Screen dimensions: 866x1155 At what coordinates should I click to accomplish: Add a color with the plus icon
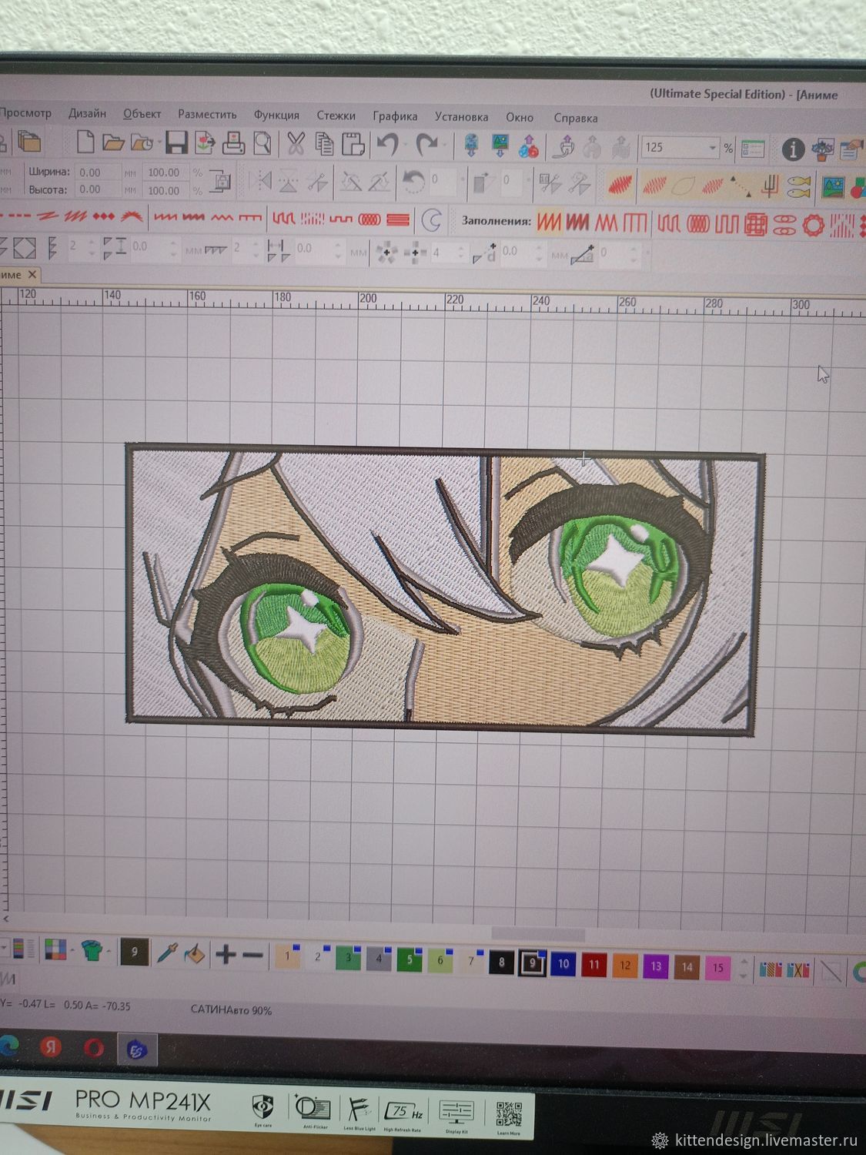tap(225, 955)
